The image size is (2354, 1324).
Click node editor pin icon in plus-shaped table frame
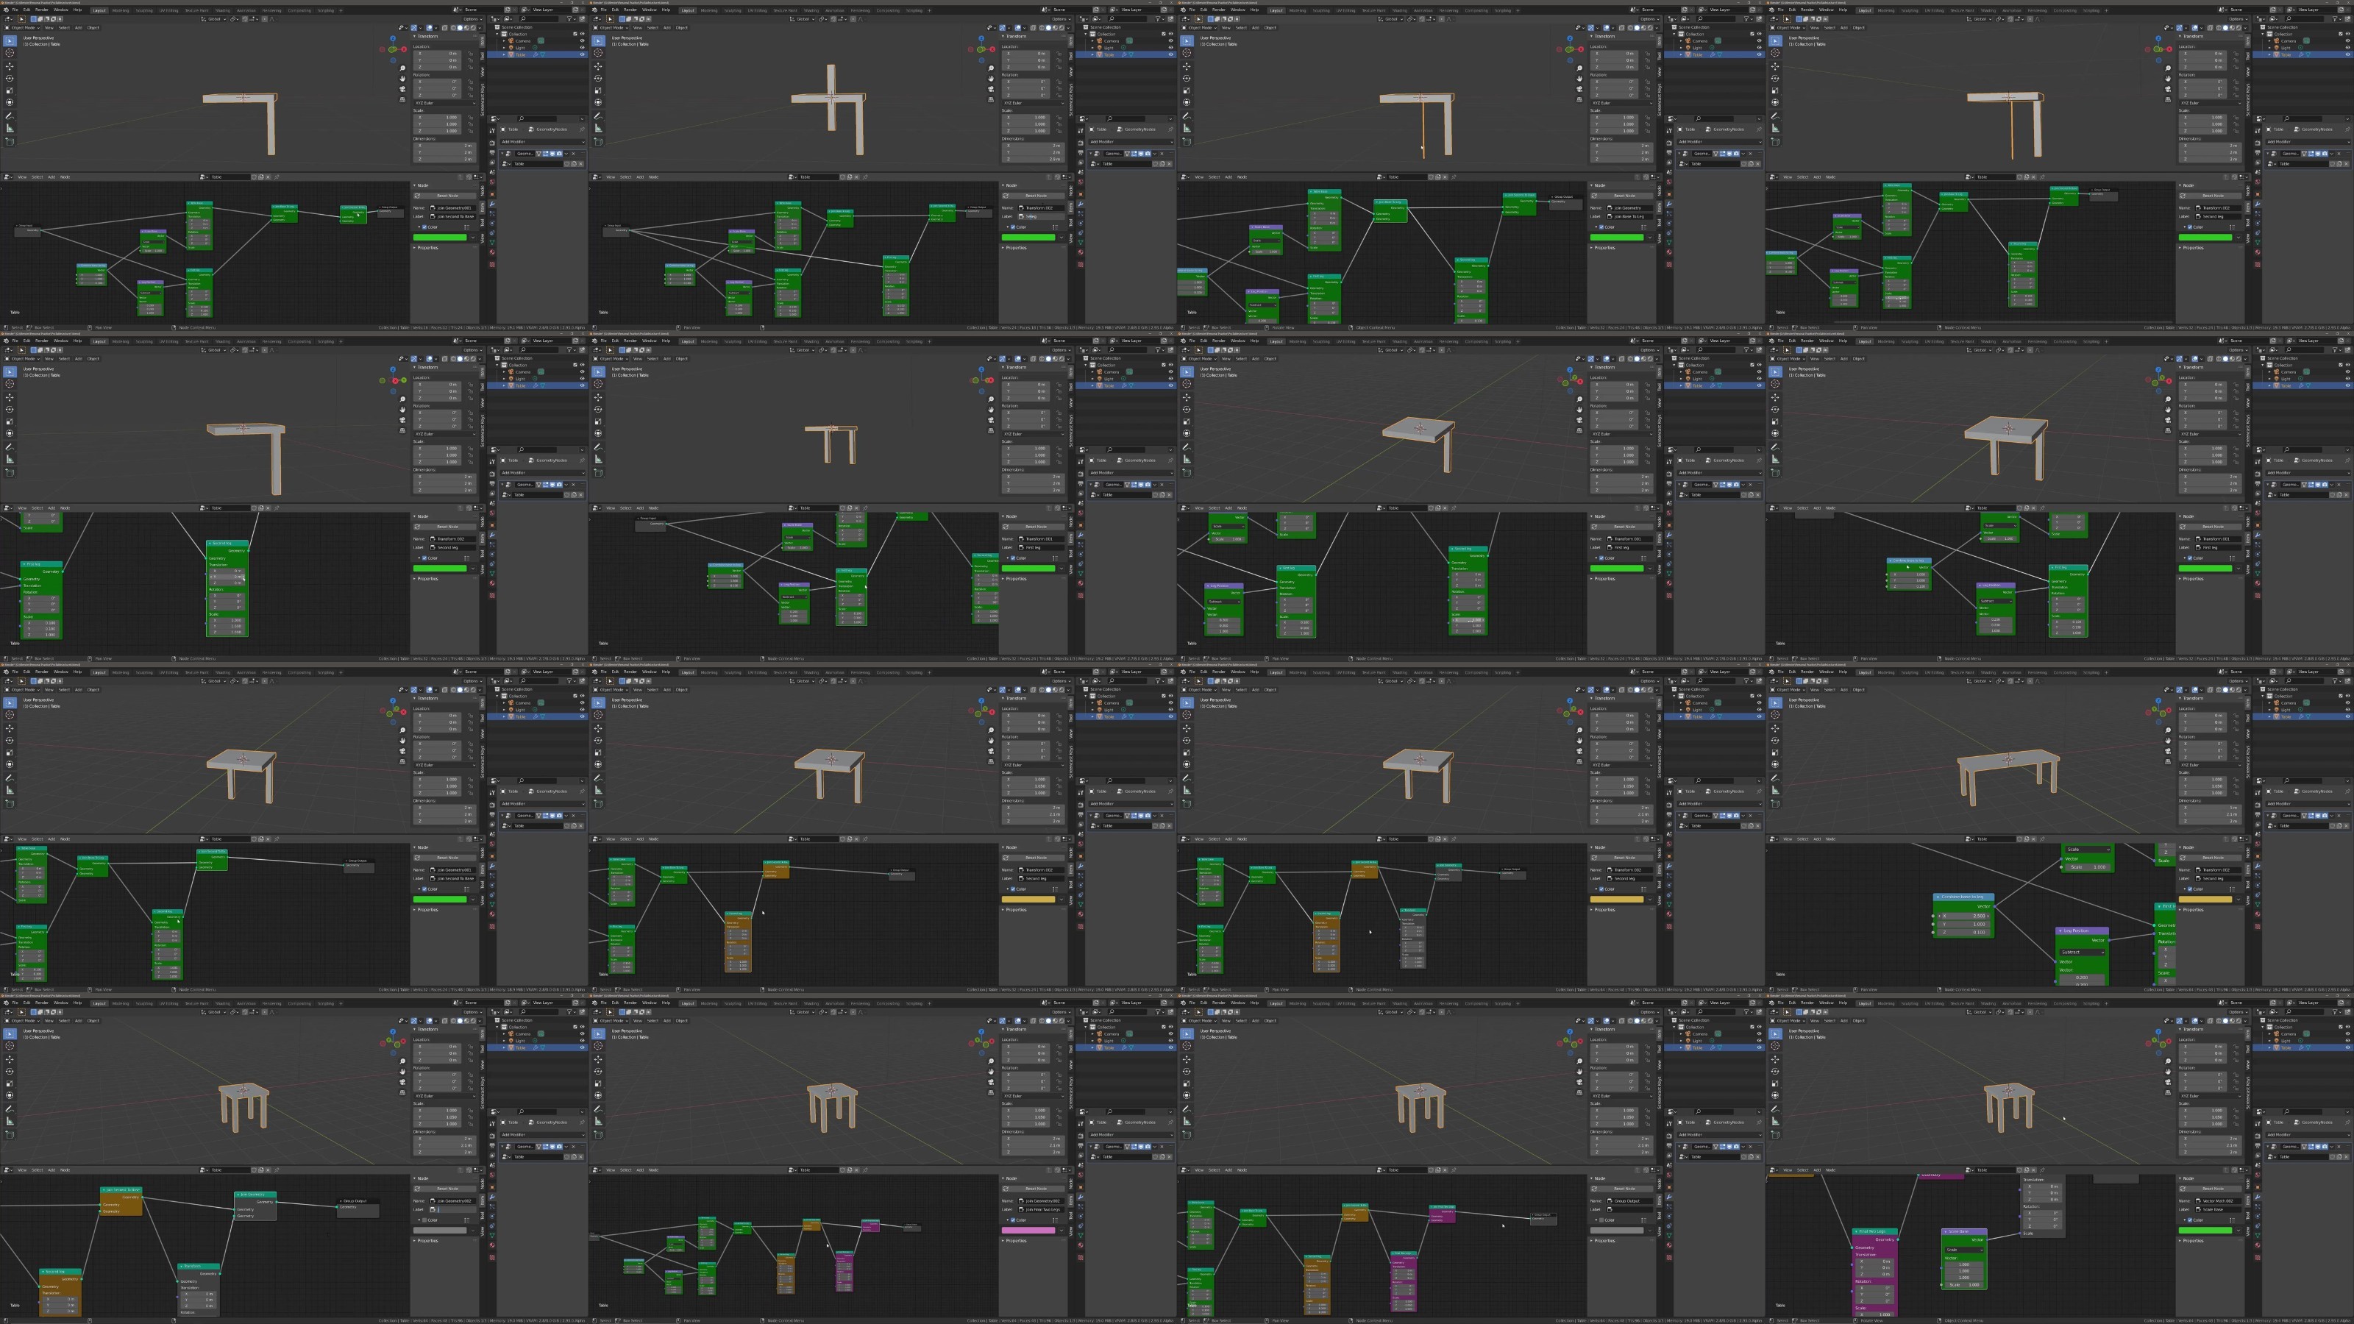tap(864, 177)
